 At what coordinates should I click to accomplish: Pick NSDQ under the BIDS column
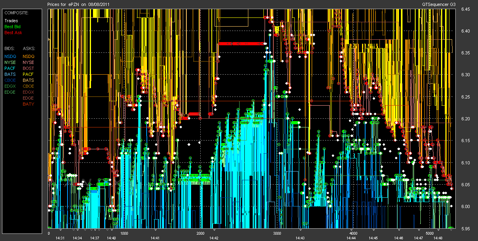tap(10, 56)
